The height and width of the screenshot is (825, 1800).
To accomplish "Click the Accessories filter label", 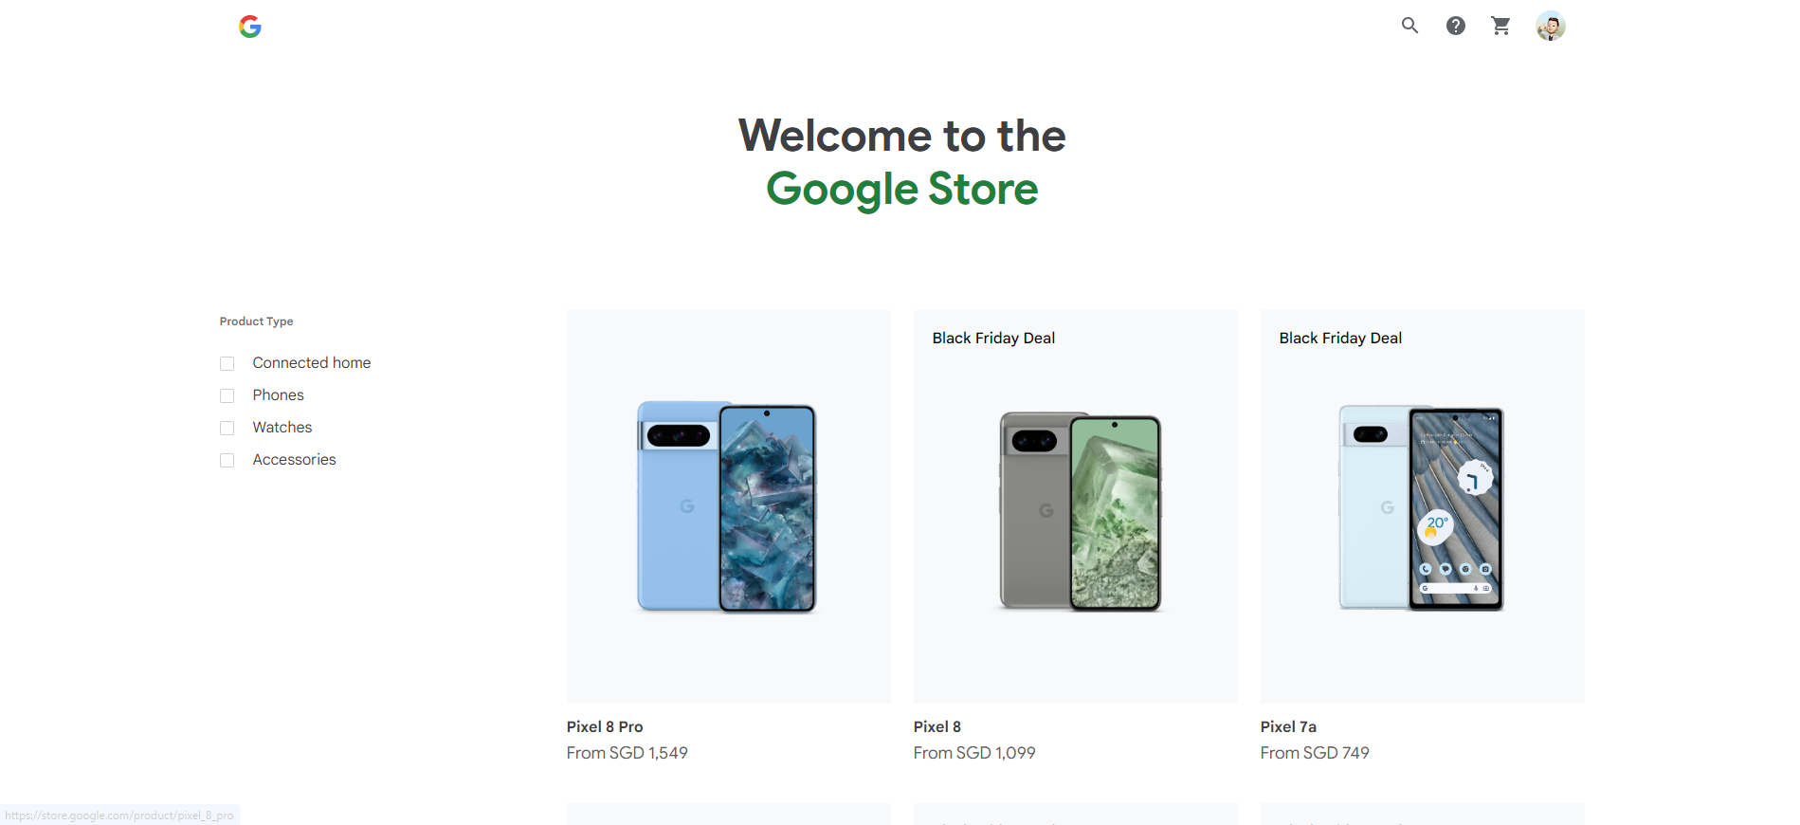I will point(294,459).
